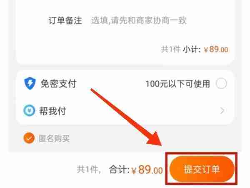Open 帮我付 via the right chevron
250x188 pixels.
click(222, 110)
